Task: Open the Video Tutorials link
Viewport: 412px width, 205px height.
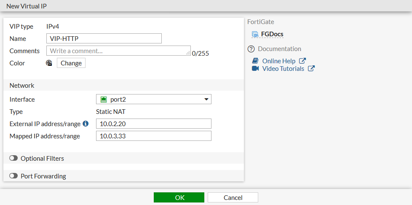Action: click(x=283, y=68)
